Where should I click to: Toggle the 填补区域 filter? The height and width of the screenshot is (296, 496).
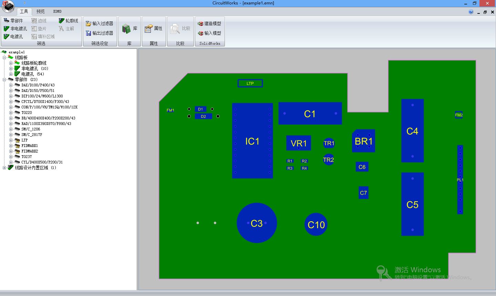tap(43, 36)
